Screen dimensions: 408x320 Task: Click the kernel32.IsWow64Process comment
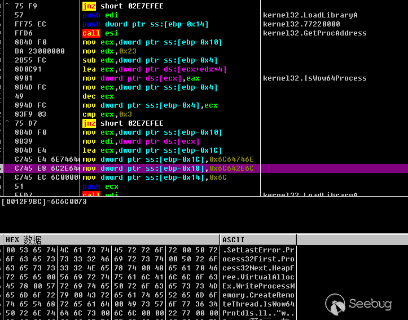click(314, 78)
